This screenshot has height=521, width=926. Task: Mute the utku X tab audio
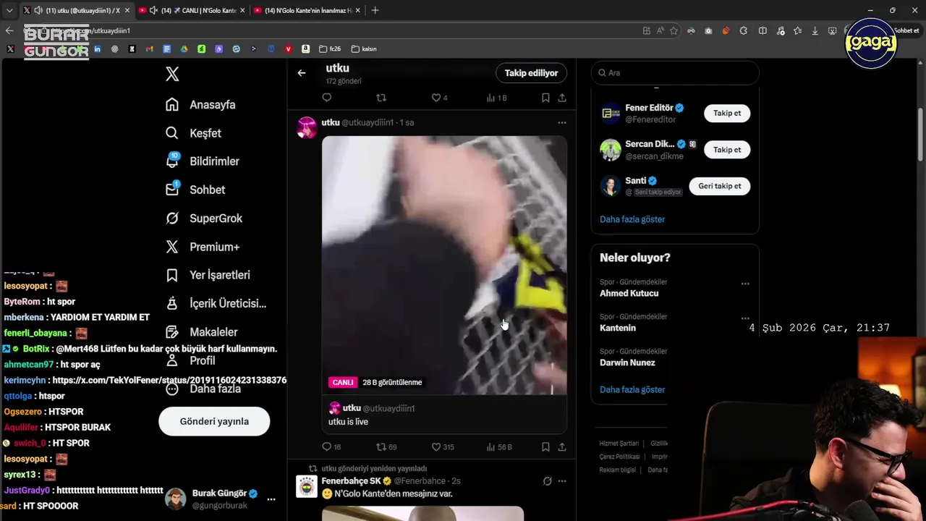pos(38,10)
